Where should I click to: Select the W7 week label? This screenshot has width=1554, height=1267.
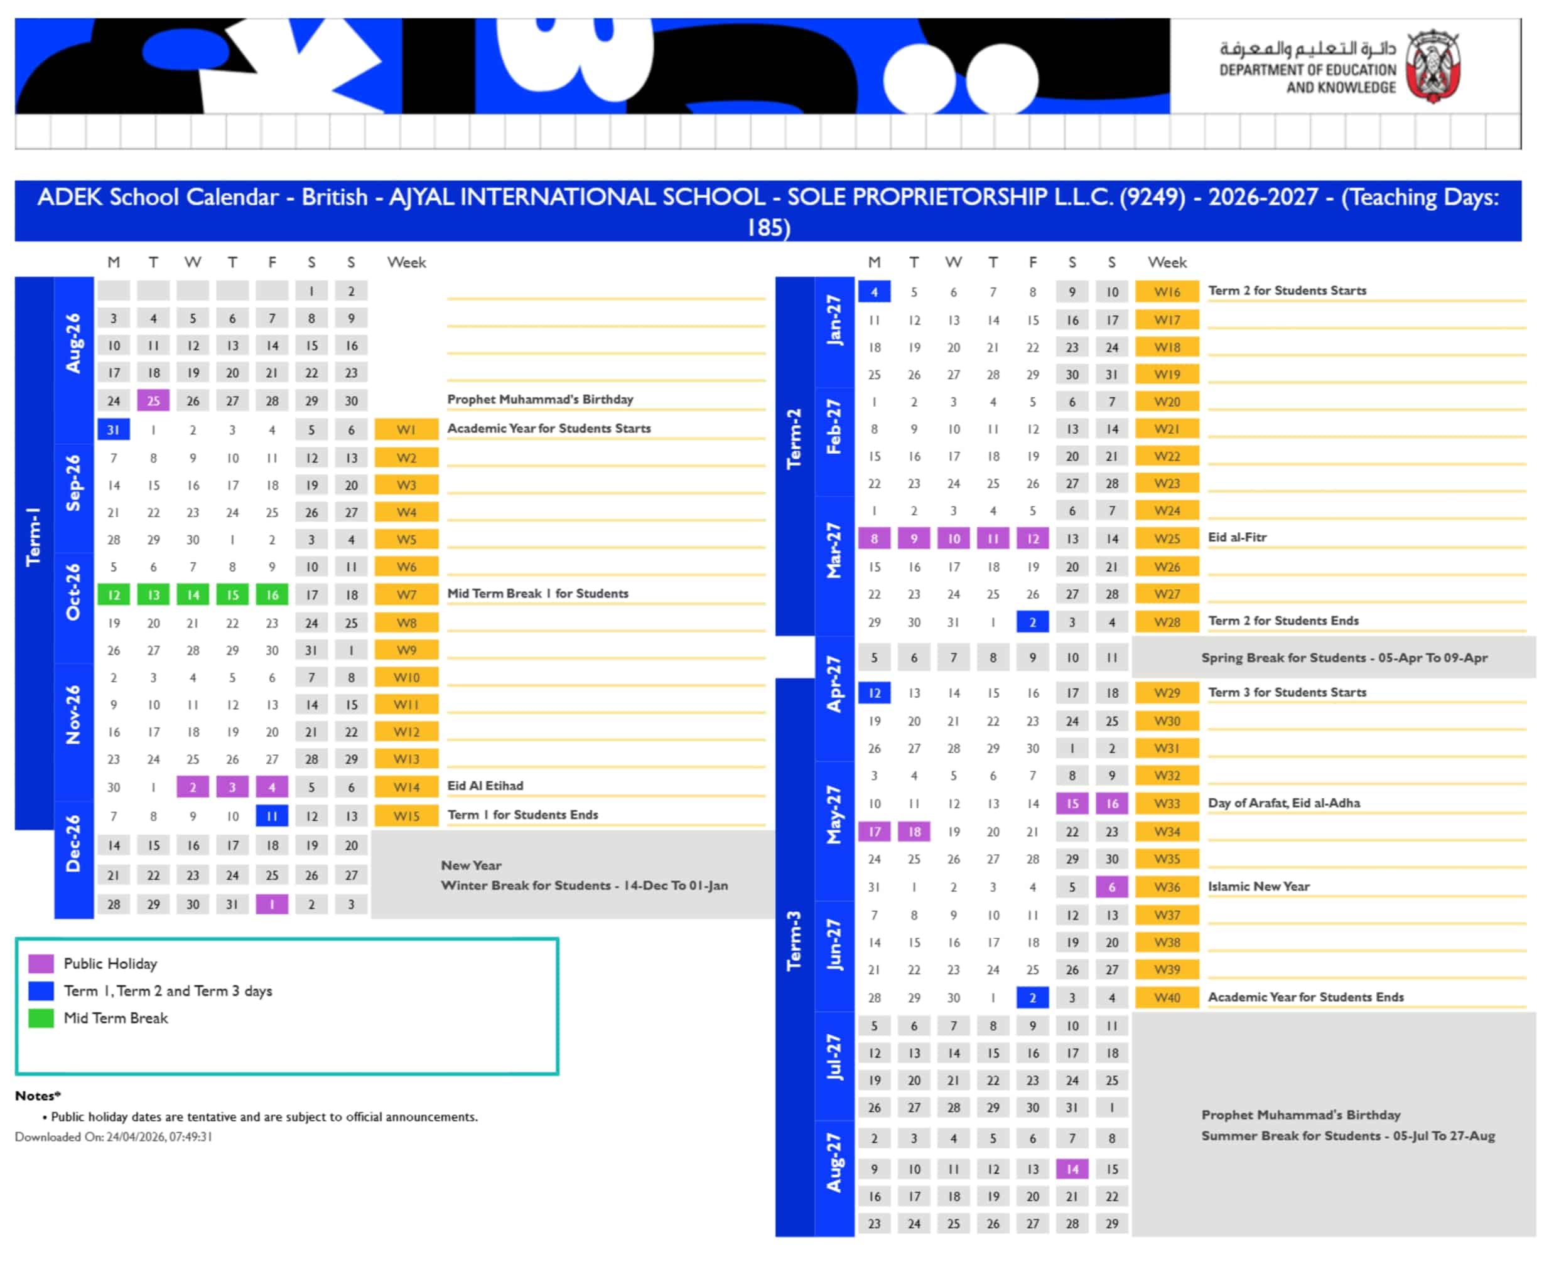click(407, 595)
